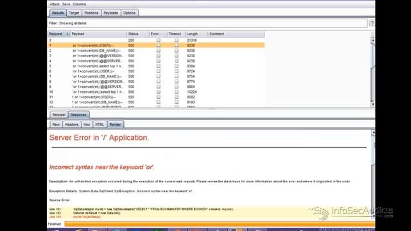The width and height of the screenshot is (411, 231).
Task: Open the Raw response view
Action: pos(56,124)
